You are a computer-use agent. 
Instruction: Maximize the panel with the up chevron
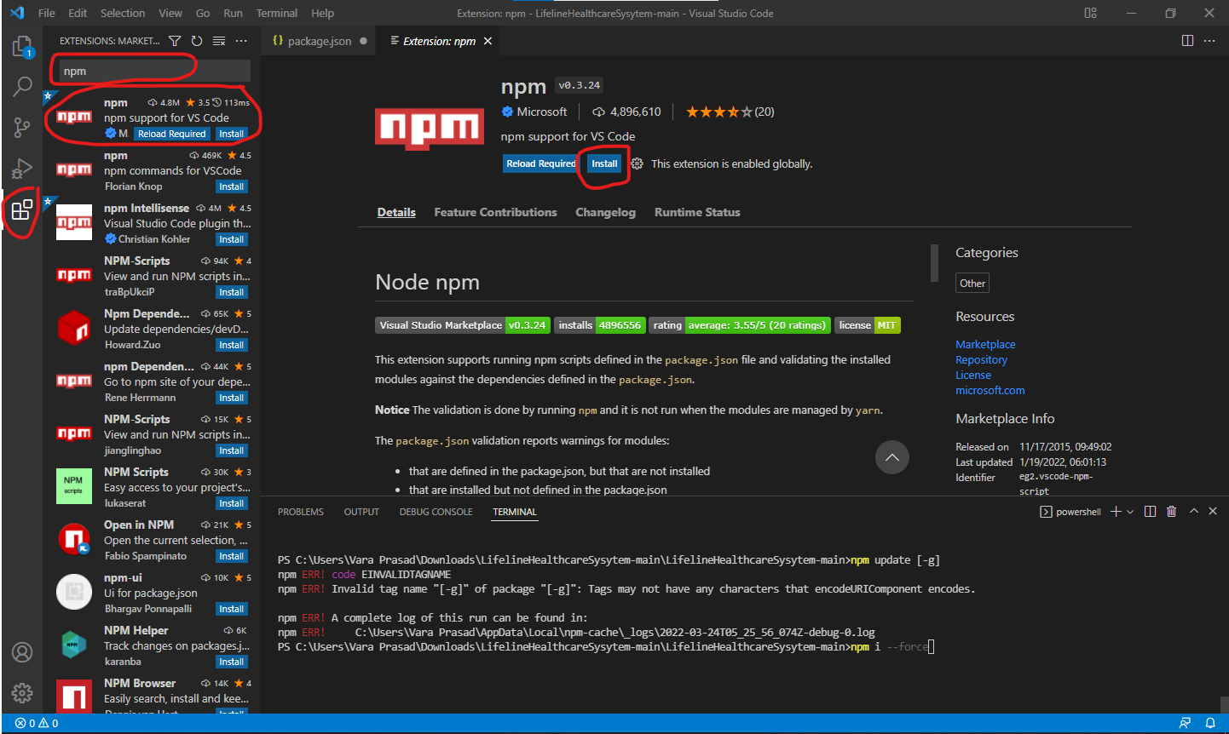[1194, 512]
